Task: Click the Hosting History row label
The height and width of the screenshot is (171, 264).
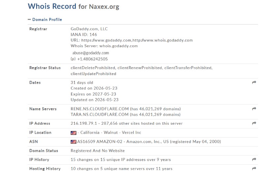Action: coord(45,169)
